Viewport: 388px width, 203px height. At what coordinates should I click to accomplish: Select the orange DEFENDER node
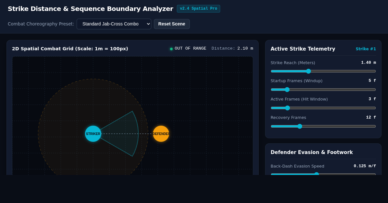tap(161, 134)
